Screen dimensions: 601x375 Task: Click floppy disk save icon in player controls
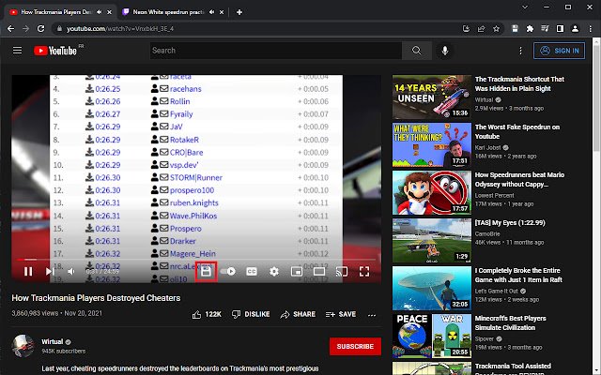click(207, 271)
